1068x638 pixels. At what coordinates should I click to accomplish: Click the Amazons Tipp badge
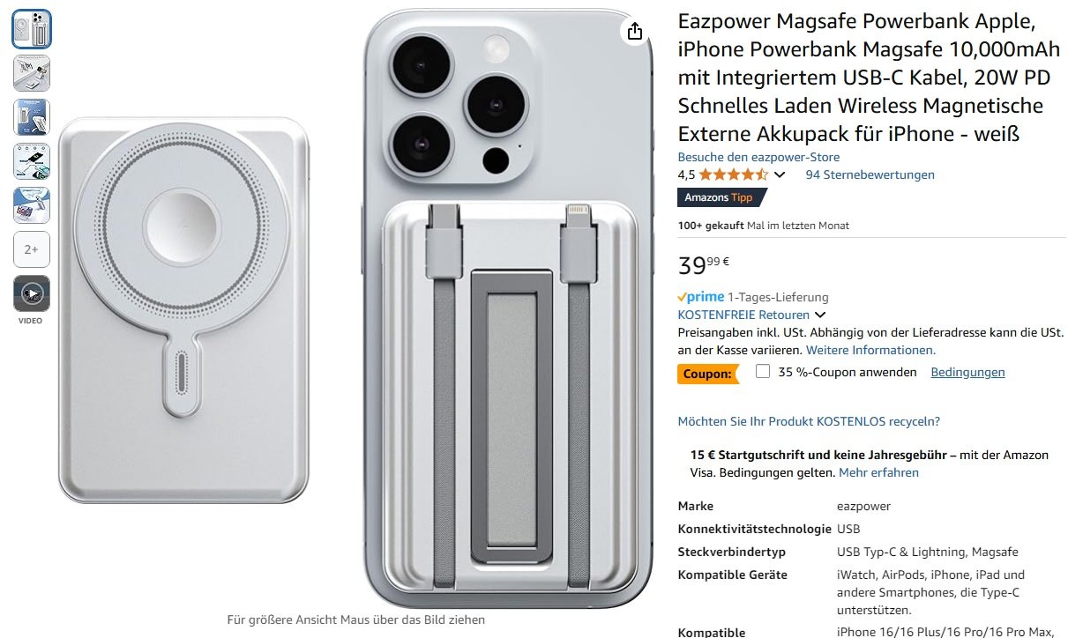[720, 197]
